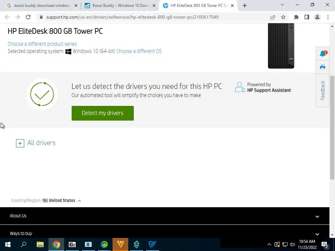Expand the About Us footer section
This screenshot has height=251, width=335.
tap(165, 216)
